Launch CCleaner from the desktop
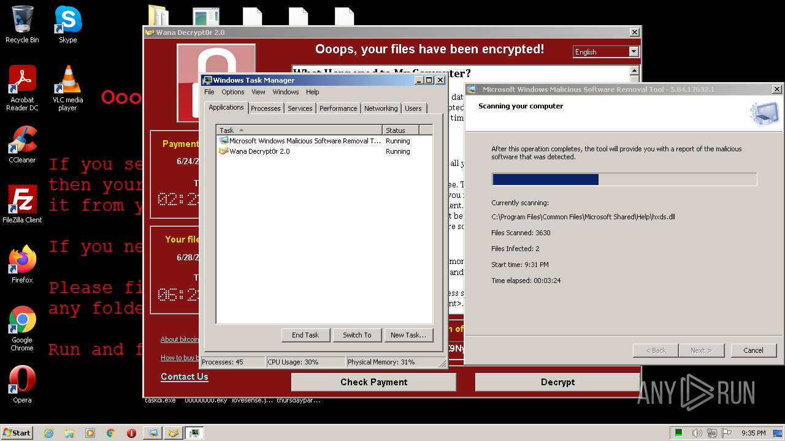The image size is (785, 441). [x=22, y=145]
